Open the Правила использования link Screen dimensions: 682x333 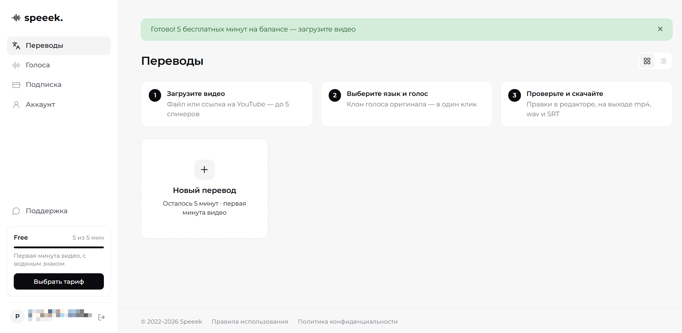tap(250, 321)
